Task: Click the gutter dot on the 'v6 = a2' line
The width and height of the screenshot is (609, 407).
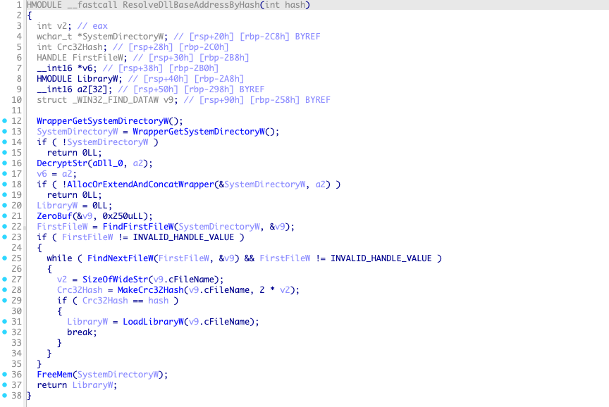Action: tap(5, 174)
